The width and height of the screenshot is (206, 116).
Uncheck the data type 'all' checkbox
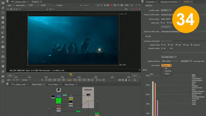(x=161, y=23)
